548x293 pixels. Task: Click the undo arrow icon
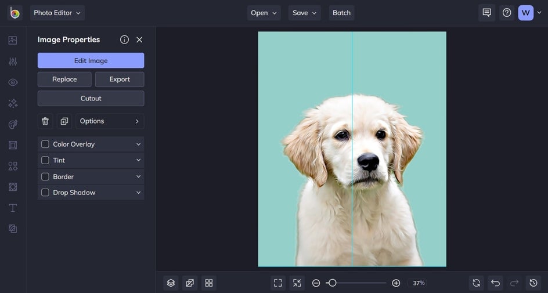[495, 283]
